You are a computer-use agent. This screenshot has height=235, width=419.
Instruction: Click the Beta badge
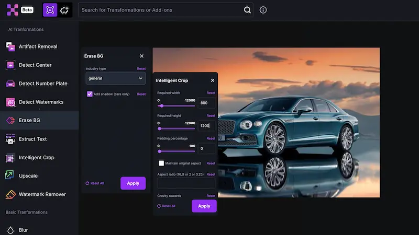(x=27, y=10)
